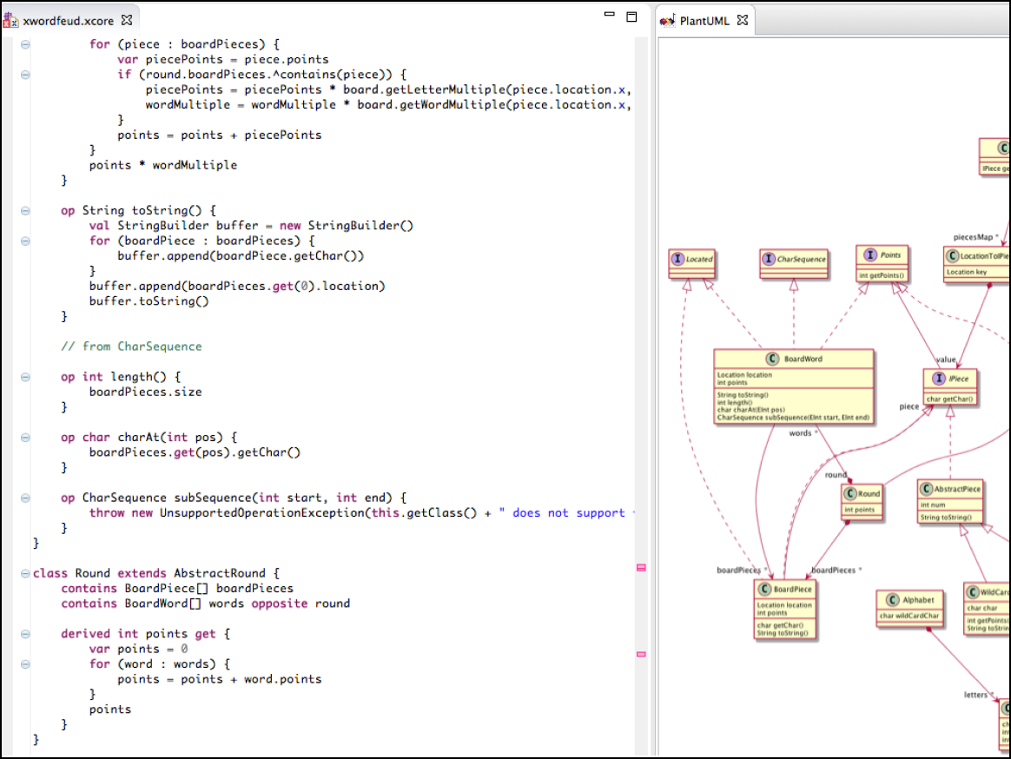
Task: Click 'boardPieces.get(pos).getChar()' line
Action: (195, 452)
